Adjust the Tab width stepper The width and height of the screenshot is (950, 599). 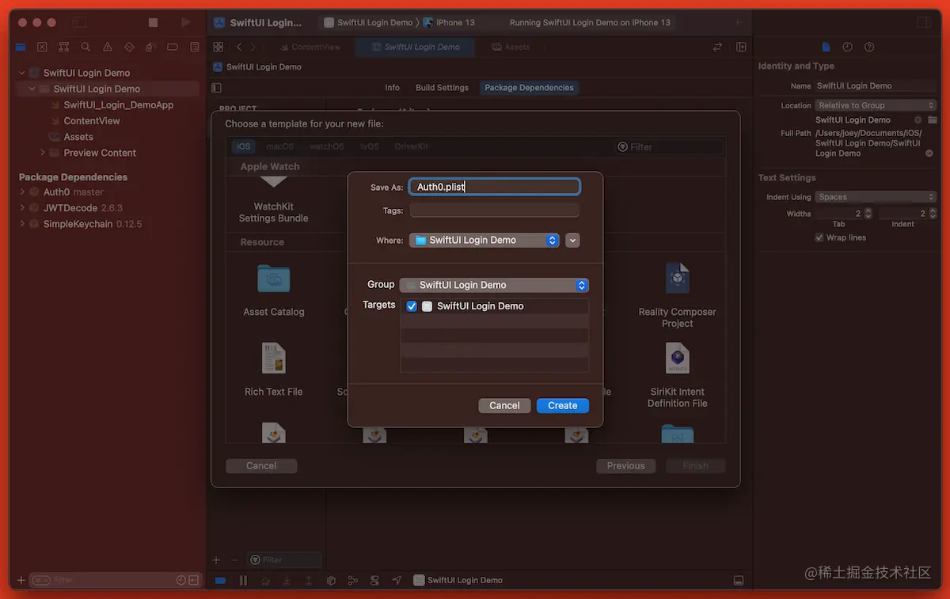tap(868, 214)
